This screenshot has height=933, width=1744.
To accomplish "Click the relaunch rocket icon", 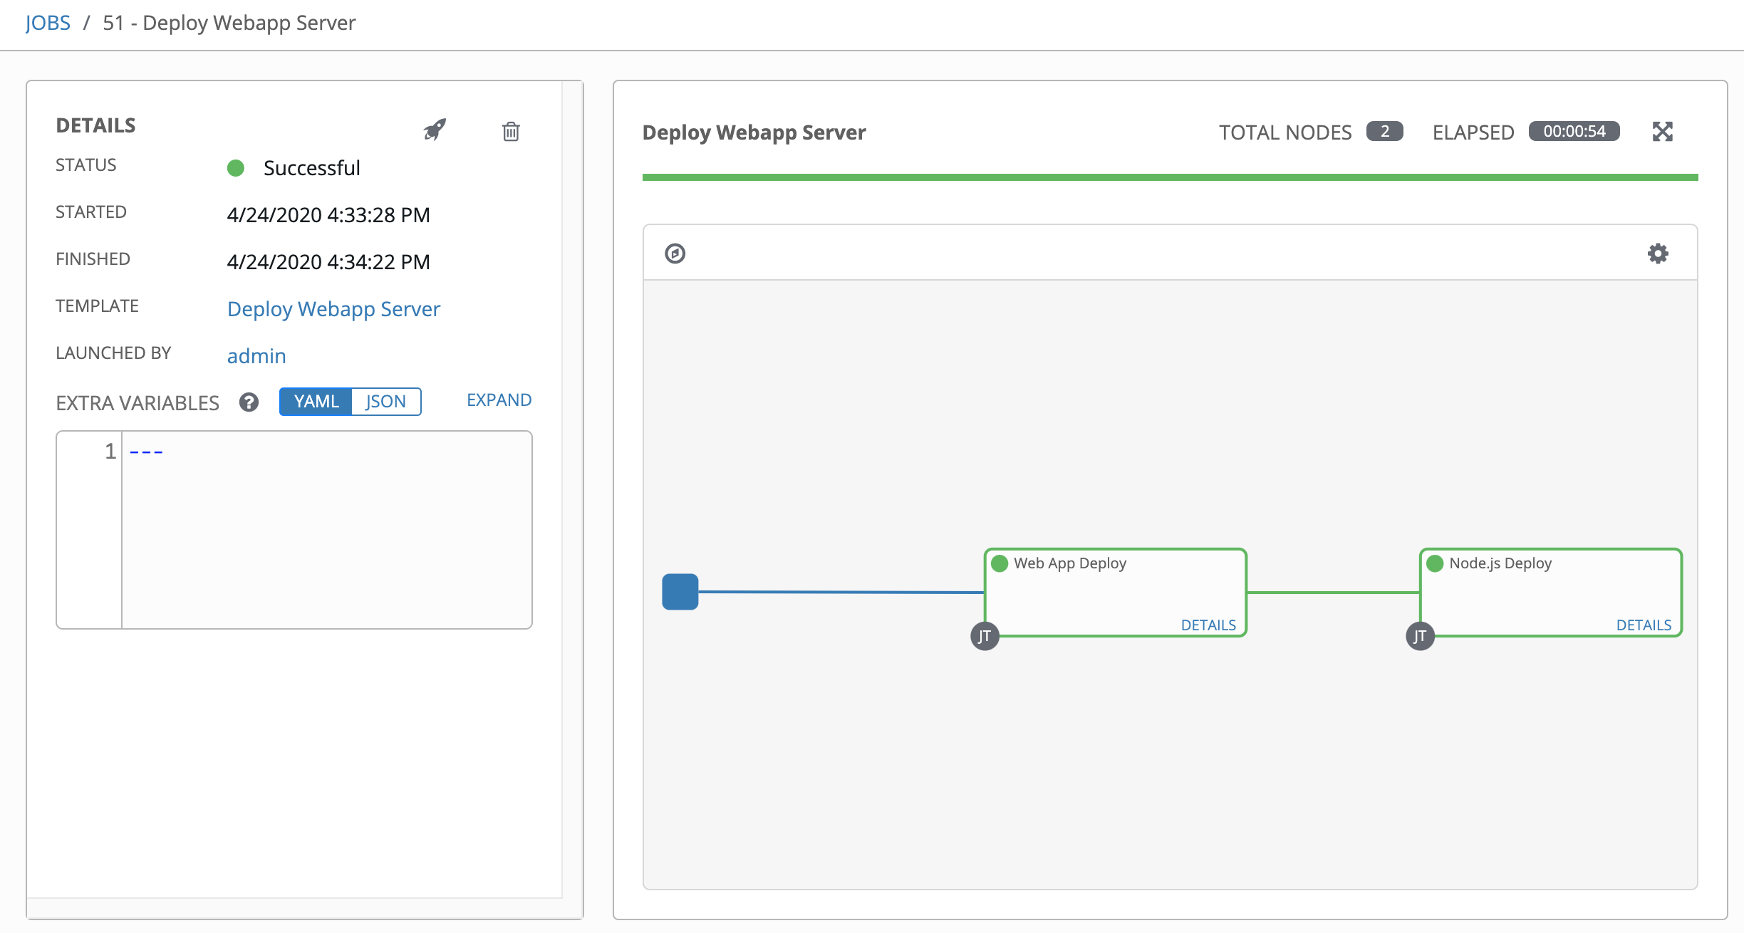I will (x=435, y=130).
